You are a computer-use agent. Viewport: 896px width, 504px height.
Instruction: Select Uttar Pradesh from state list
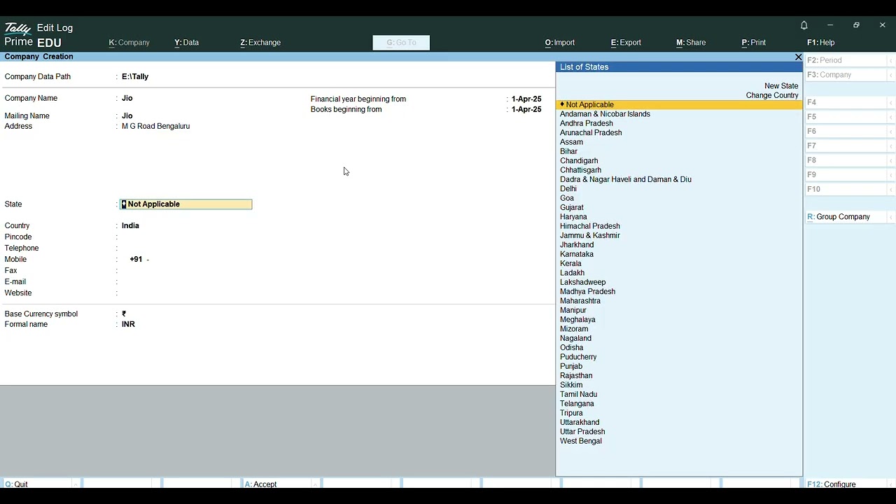click(582, 432)
